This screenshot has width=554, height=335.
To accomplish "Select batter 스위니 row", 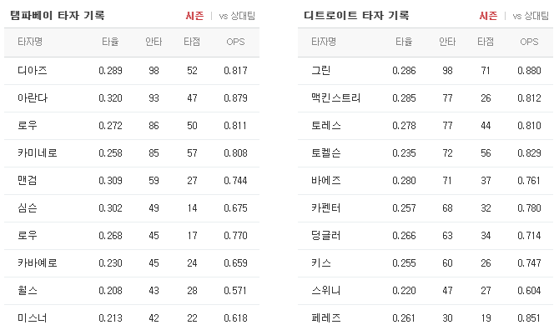I will click(426, 291).
